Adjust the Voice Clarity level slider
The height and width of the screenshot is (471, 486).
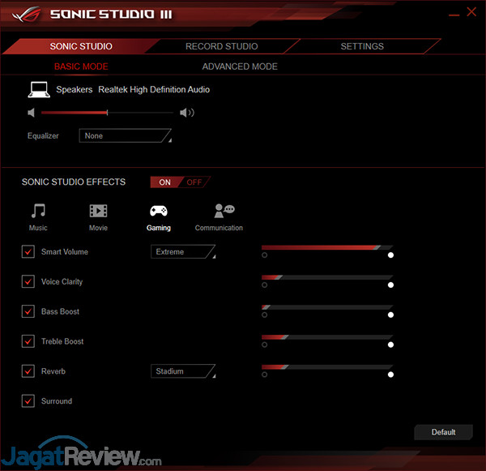click(327, 277)
